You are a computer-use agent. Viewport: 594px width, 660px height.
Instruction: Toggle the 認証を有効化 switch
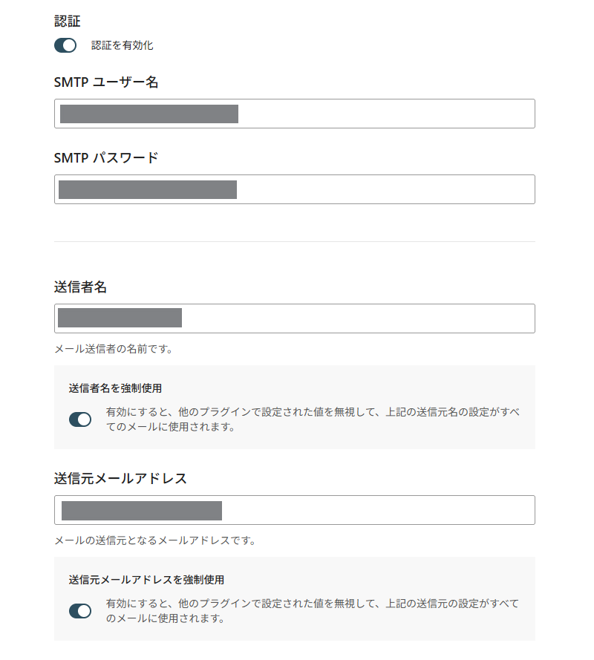[65, 45]
